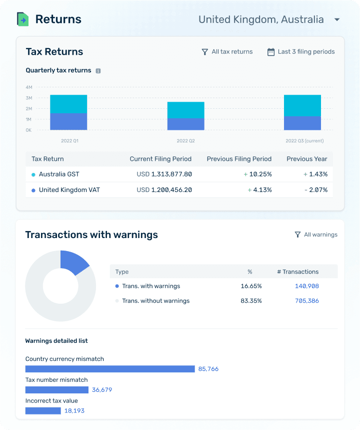Click the Previous Filing Period column header
360x430 pixels.
[x=239, y=159]
